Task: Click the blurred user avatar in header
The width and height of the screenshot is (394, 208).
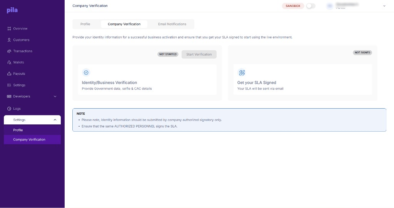Action: point(330,6)
